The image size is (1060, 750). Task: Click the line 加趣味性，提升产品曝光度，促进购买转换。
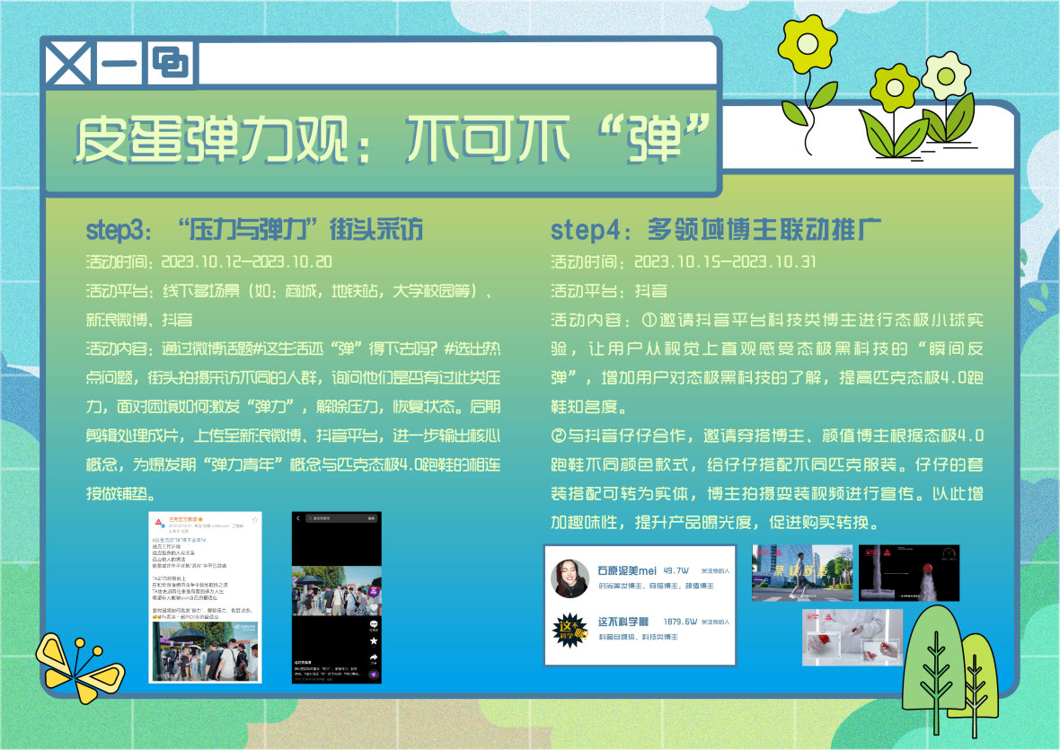pos(715,523)
